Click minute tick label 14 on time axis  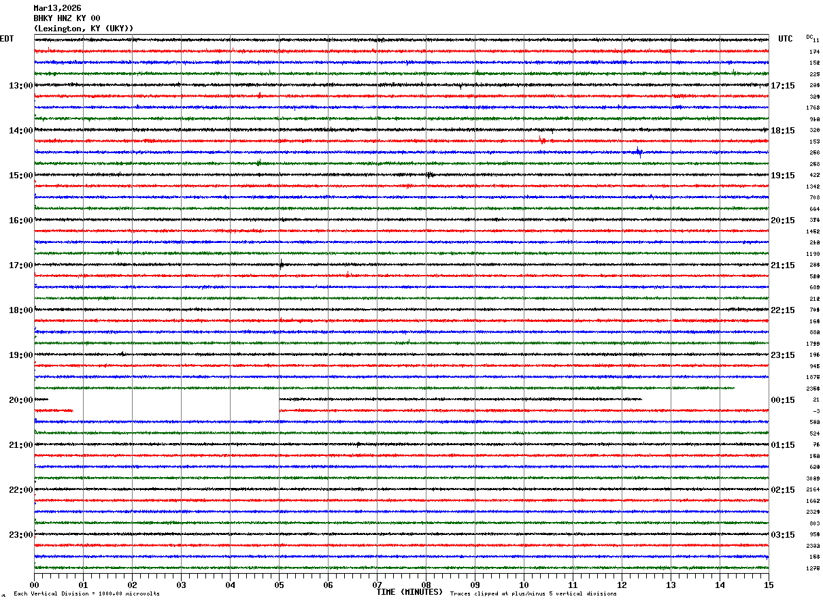tap(720, 585)
